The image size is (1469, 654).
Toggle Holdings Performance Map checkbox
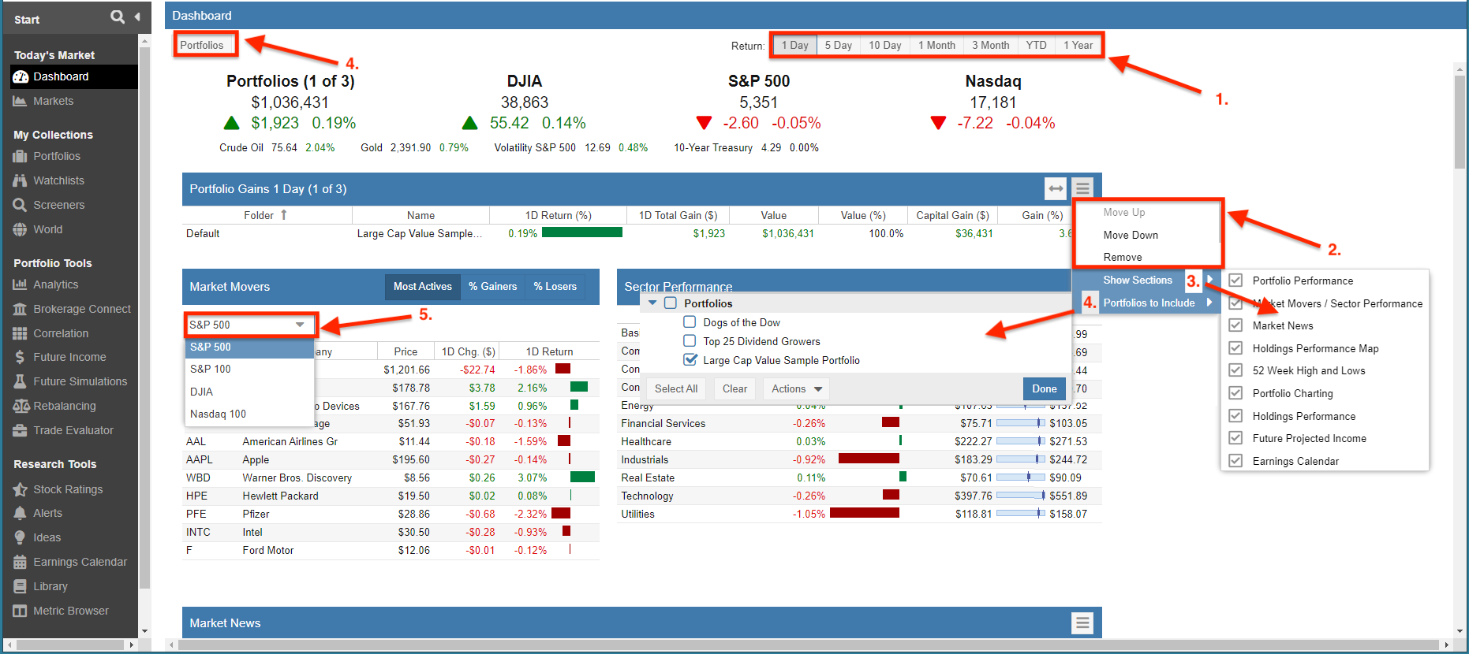1235,348
